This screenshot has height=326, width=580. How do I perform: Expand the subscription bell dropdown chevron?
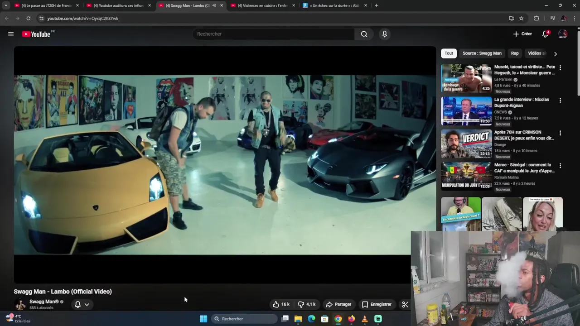87,304
